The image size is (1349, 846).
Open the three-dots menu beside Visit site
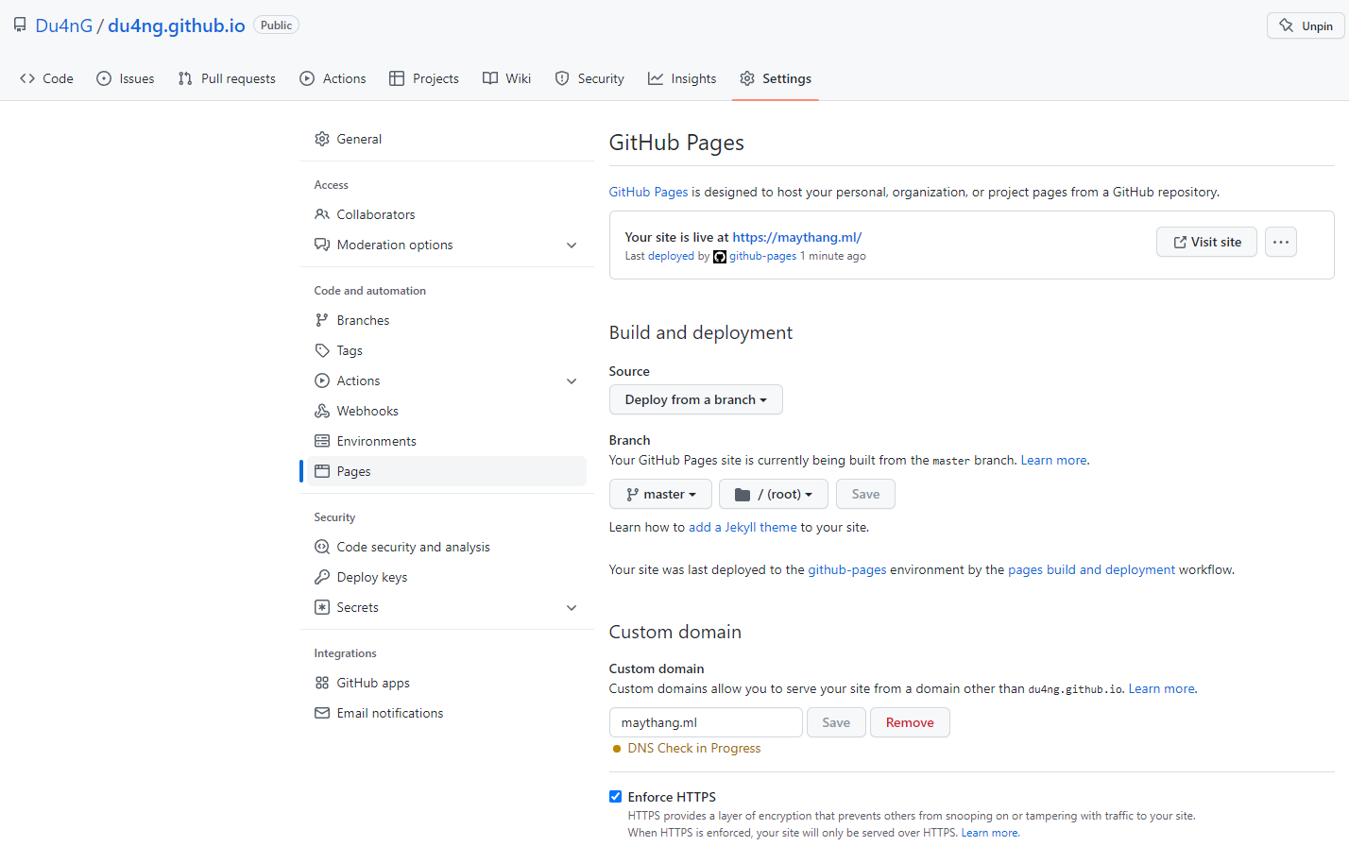tap(1280, 242)
